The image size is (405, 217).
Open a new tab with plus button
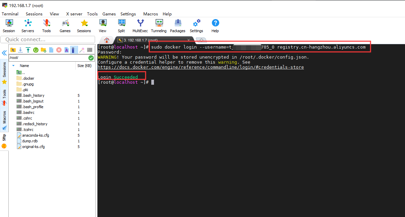point(201,40)
